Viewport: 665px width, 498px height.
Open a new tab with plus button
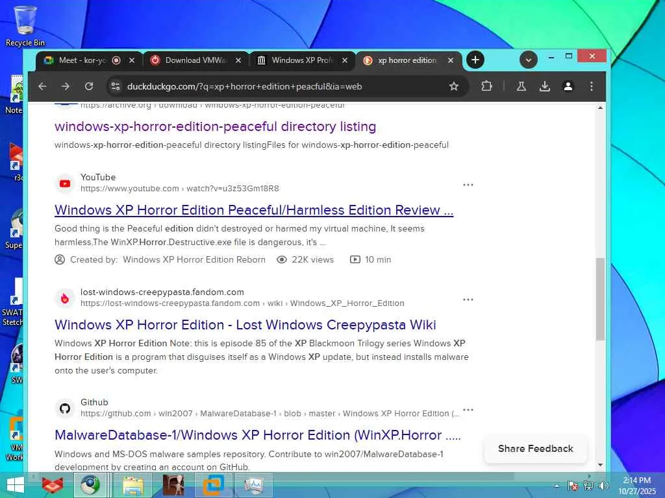pos(475,60)
